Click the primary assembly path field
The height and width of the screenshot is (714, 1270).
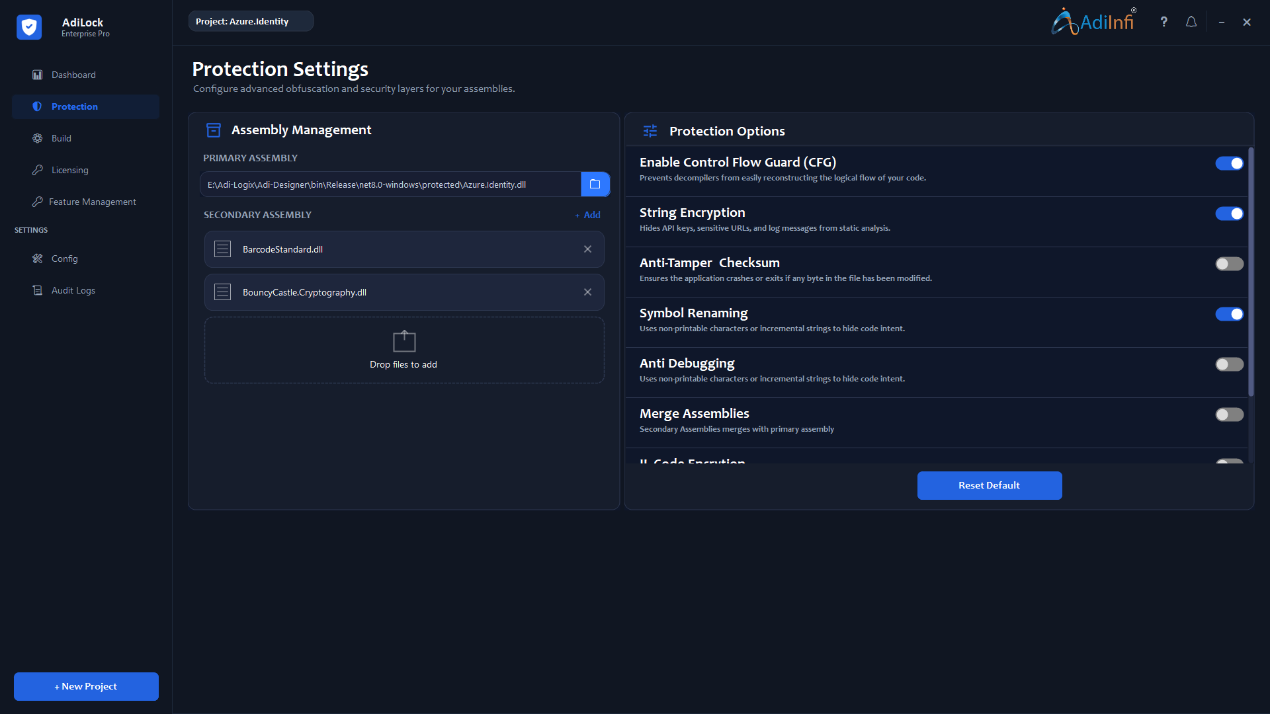click(390, 184)
